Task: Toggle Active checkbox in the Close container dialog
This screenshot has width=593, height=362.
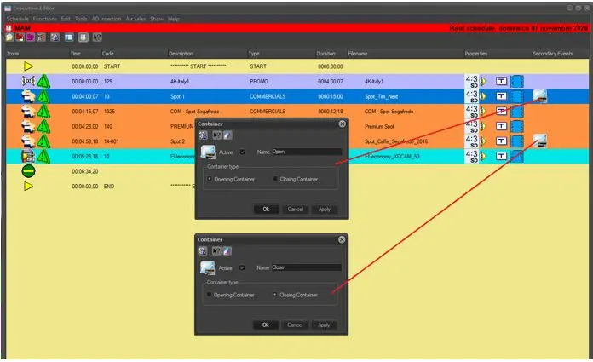Action: pyautogui.click(x=243, y=267)
